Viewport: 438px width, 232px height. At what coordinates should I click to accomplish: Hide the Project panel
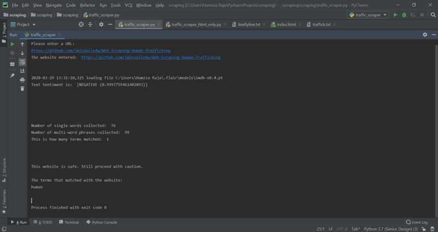pyautogui.click(x=110, y=24)
